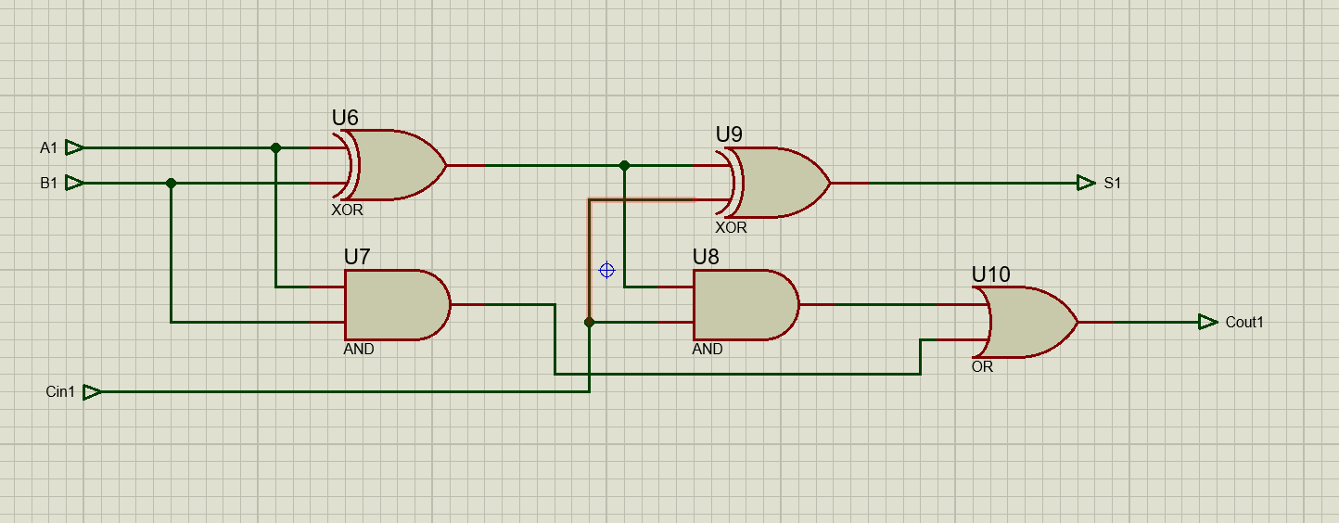Select the U7 AND gate body
Image resolution: width=1339 pixels, height=523 pixels.
click(x=397, y=305)
